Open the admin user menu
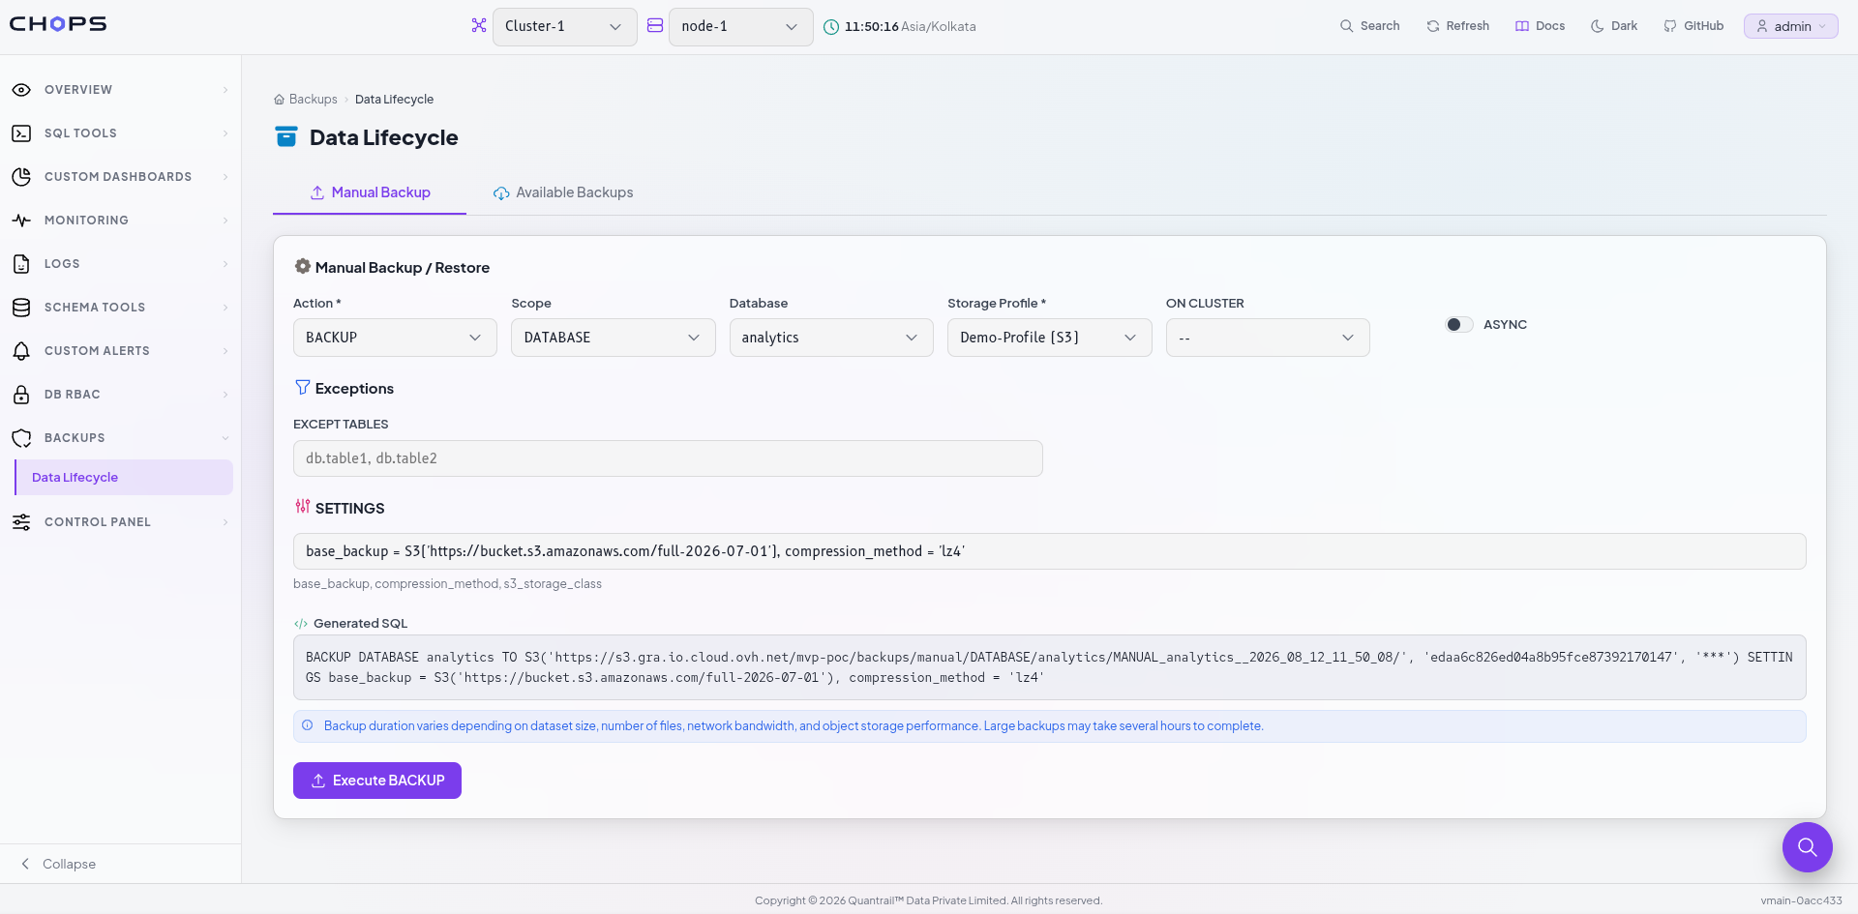The width and height of the screenshot is (1858, 914). pyautogui.click(x=1791, y=26)
